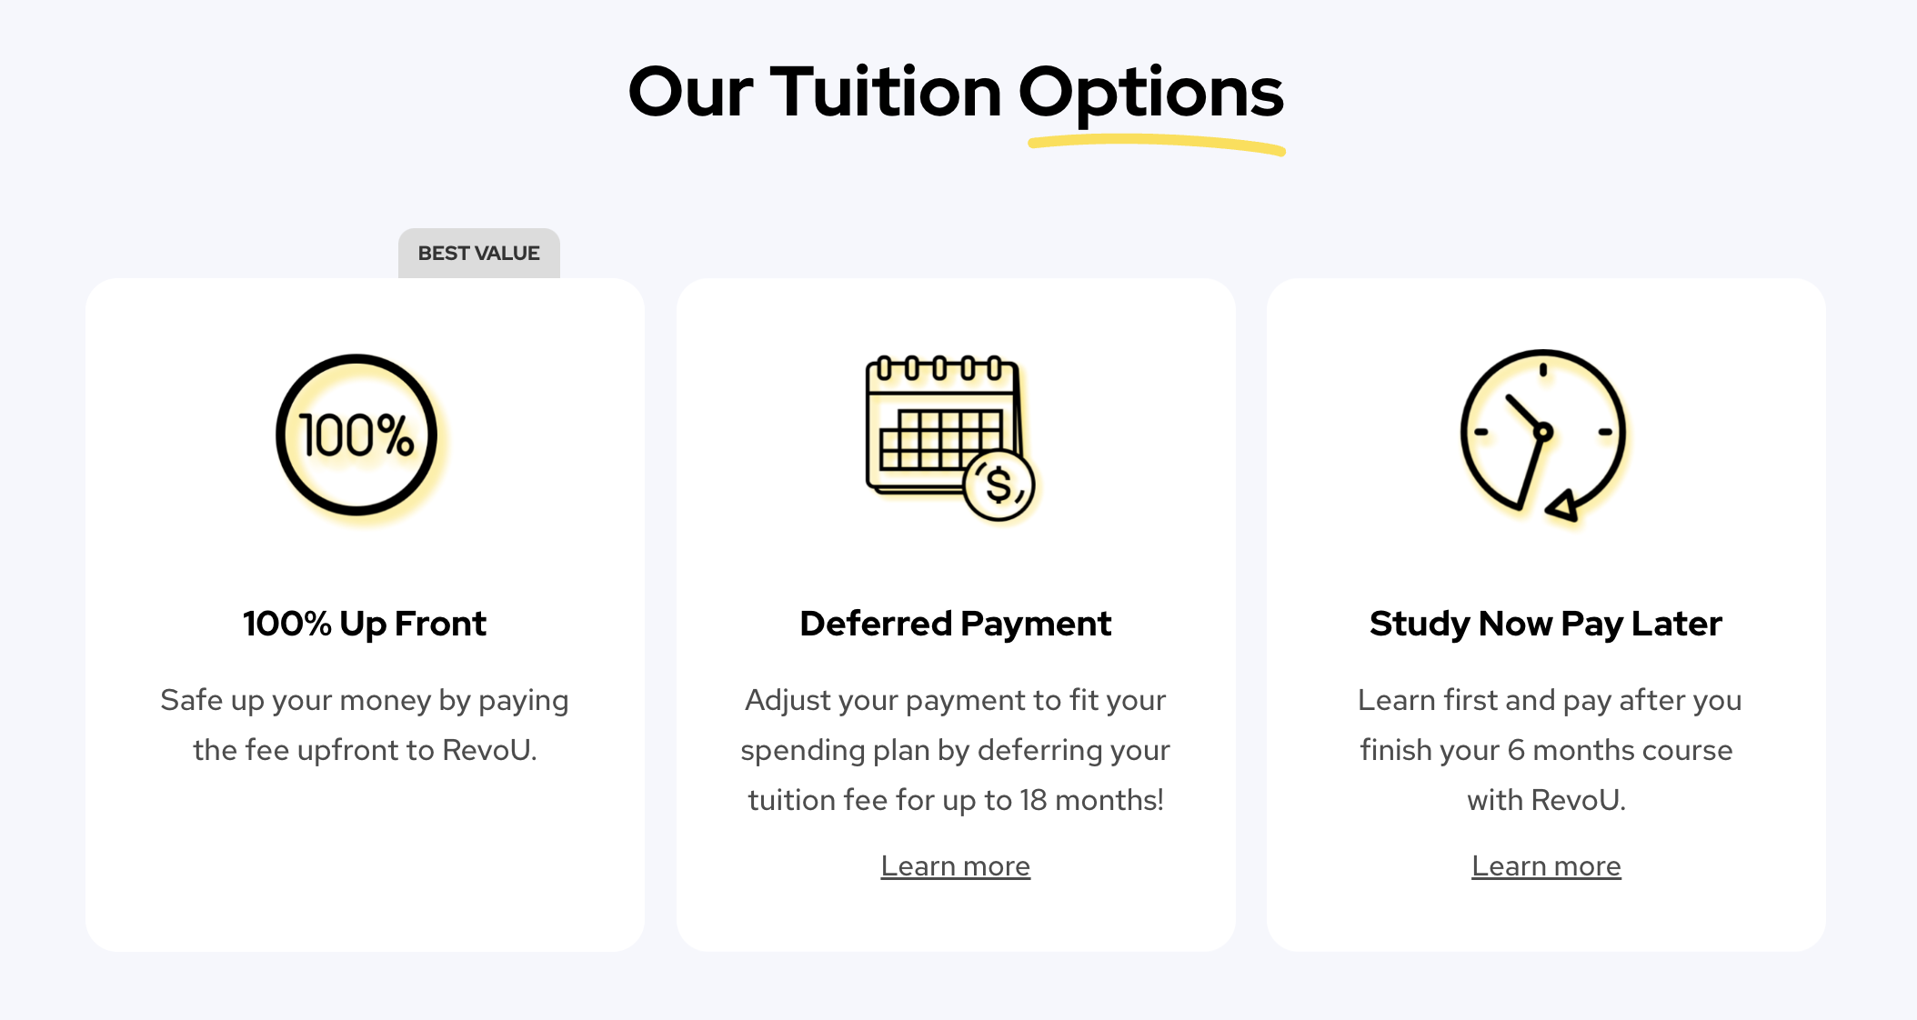This screenshot has width=1917, height=1020.
Task: Click the dollar coin on calendar icon
Action: pos(999,486)
